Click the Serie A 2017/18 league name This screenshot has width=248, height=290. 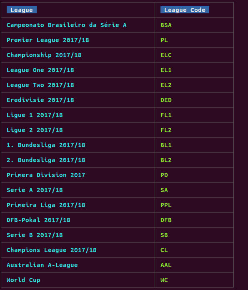[x=35, y=190]
